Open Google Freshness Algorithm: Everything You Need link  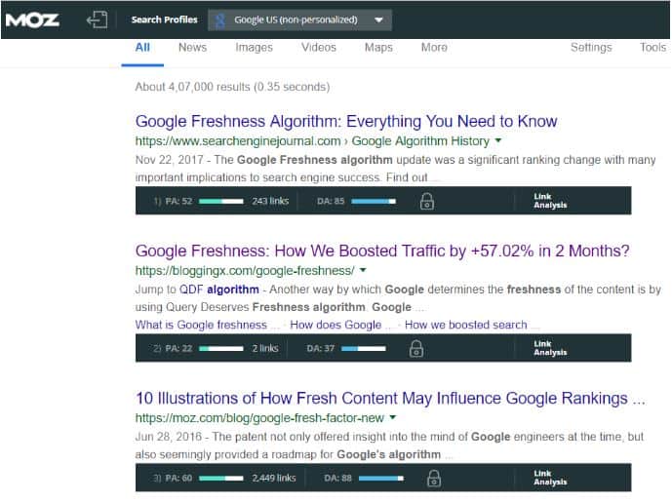point(346,121)
